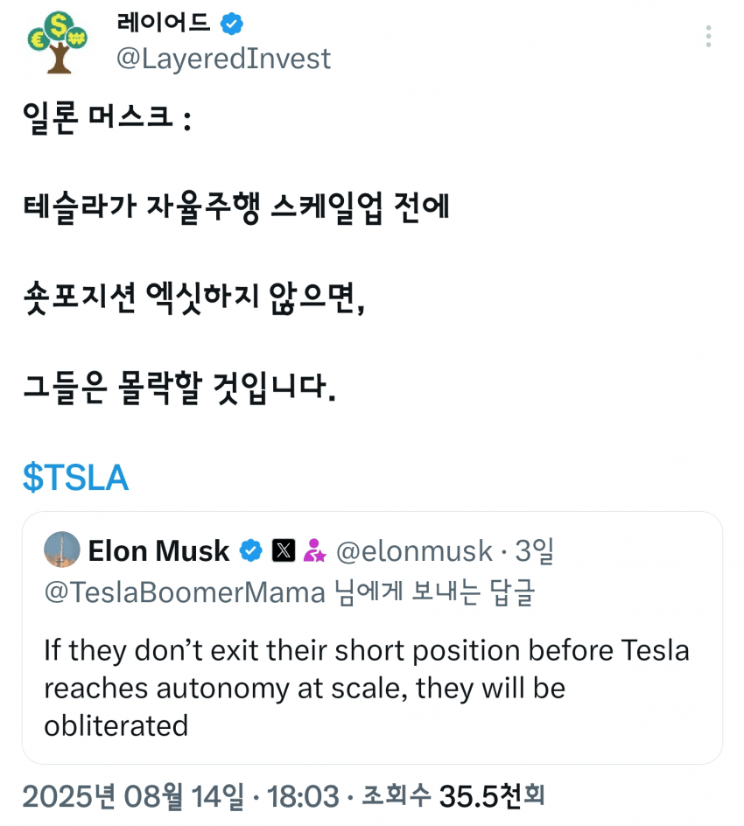The width and height of the screenshot is (744, 826).
Task: Open the @TeslaBoomerMama mention
Action: pos(185,592)
